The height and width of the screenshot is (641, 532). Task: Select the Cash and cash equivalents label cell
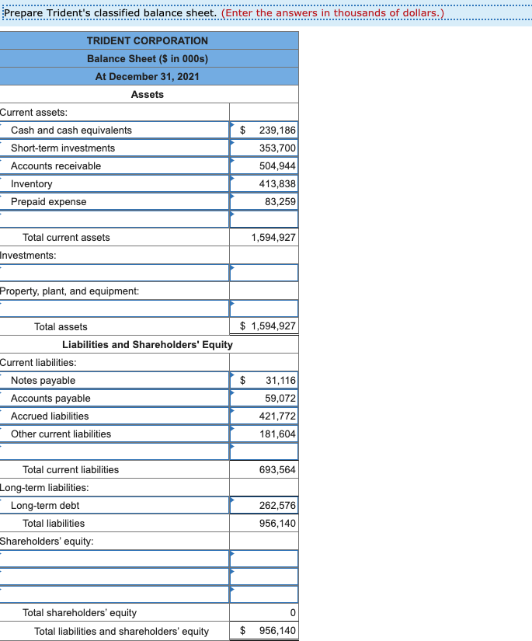114,130
